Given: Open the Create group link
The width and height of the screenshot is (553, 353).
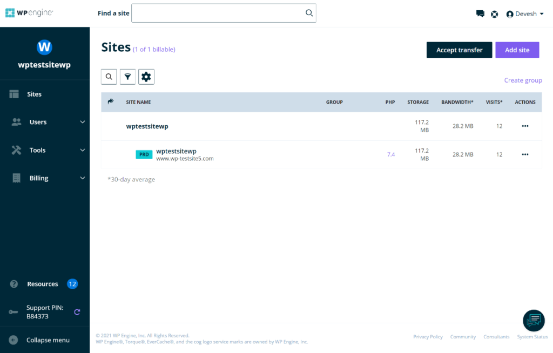Looking at the screenshot, I should [x=523, y=80].
